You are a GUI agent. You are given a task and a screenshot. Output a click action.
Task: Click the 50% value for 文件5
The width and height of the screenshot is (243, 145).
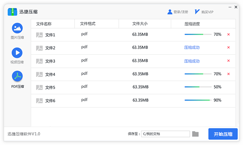[218, 87]
